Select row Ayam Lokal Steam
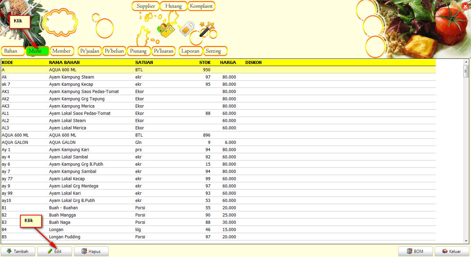The width and height of the screenshot is (471, 257). pos(218,121)
